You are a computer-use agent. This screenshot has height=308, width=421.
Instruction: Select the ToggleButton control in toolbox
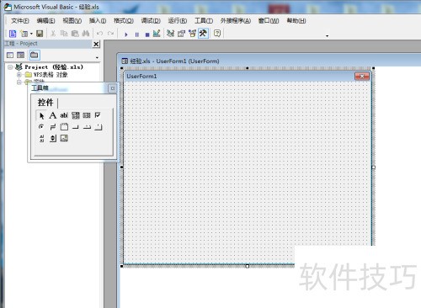pos(53,127)
